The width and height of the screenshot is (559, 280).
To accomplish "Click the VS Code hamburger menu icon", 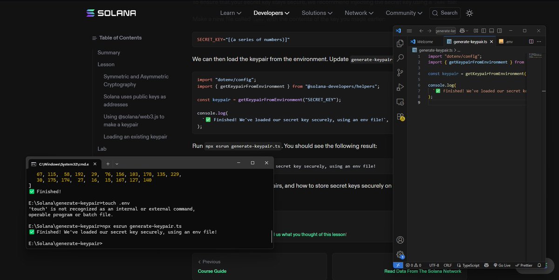I will 409,31.
